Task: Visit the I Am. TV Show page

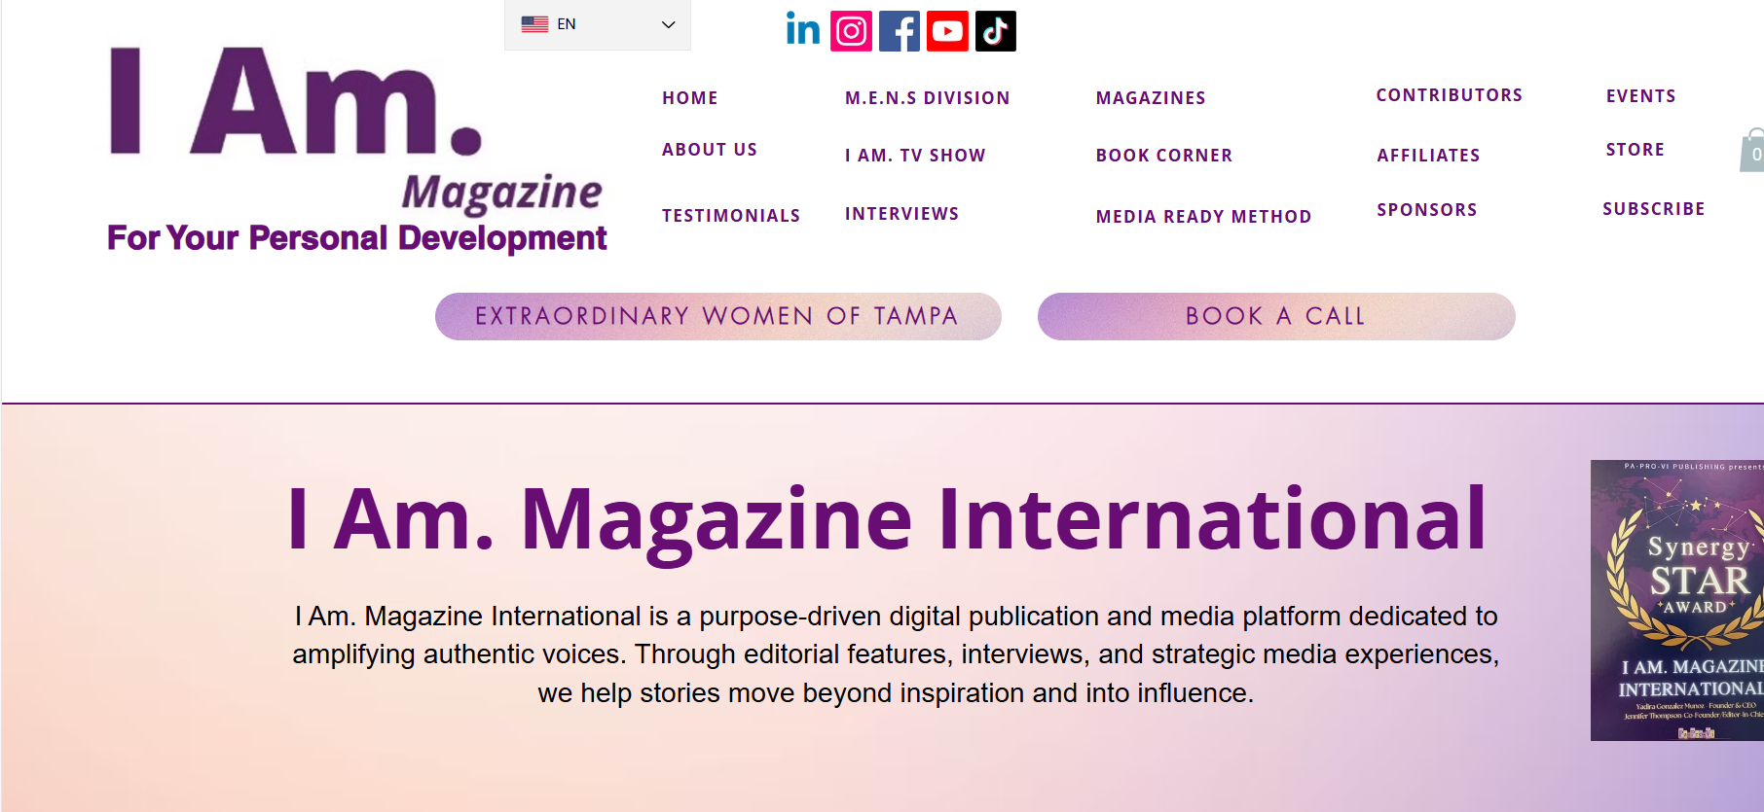Action: [915, 156]
